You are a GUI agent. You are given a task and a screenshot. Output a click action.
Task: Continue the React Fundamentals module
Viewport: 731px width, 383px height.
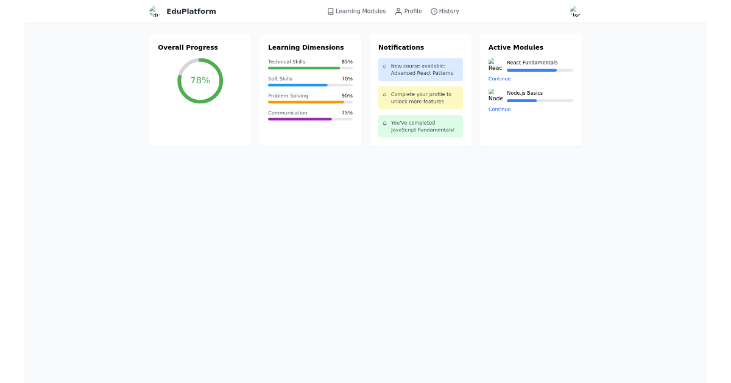coord(499,78)
